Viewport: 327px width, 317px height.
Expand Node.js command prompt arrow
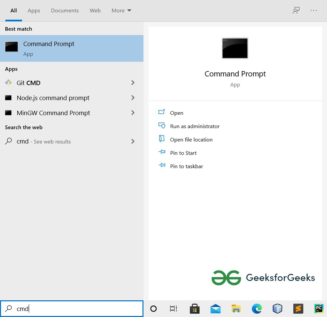click(133, 98)
